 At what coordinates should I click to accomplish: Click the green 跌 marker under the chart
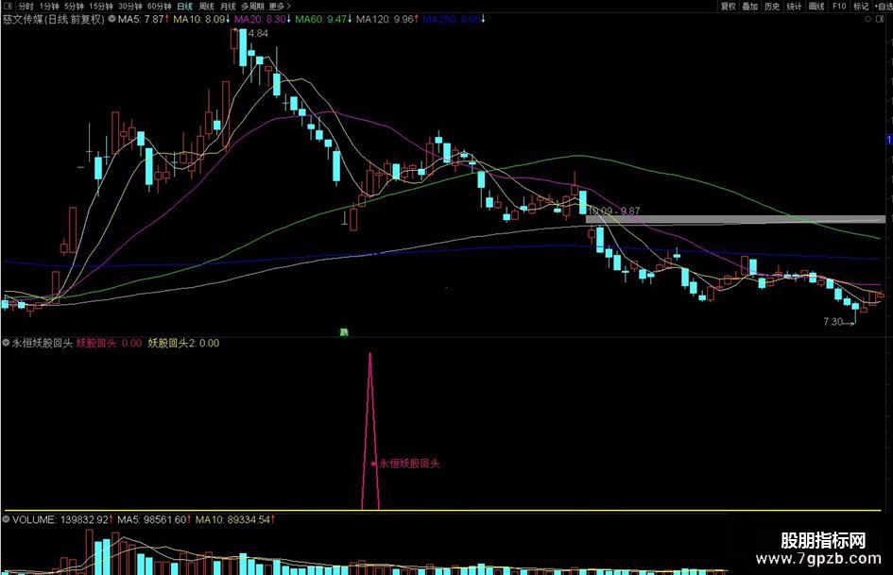(x=344, y=332)
